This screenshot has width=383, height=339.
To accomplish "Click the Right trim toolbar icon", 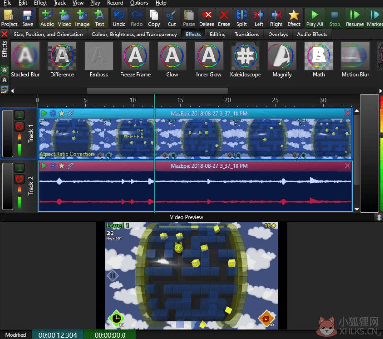I will 276,18.
